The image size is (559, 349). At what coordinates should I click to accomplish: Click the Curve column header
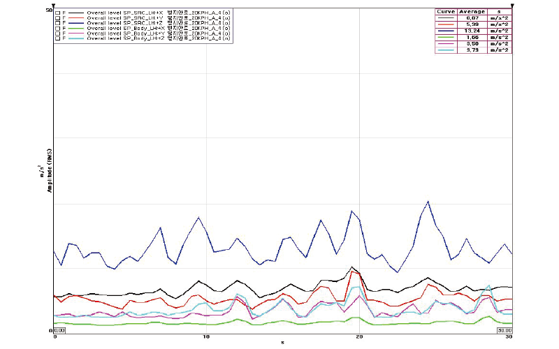click(x=446, y=12)
